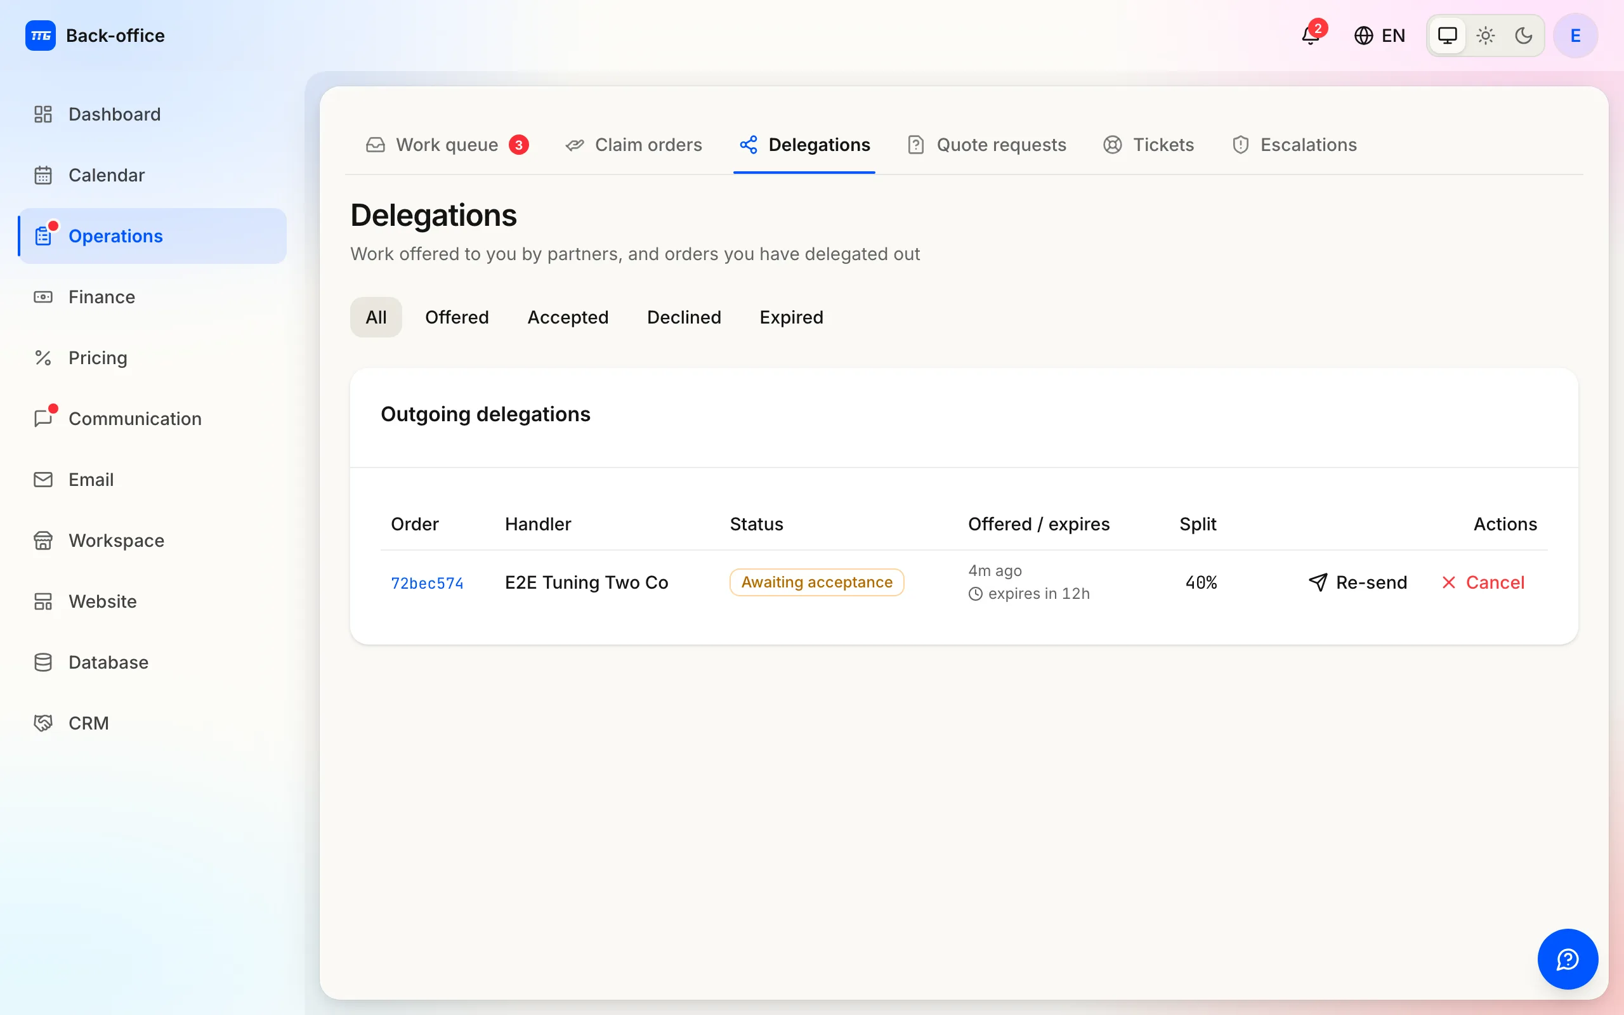Open CRM in the sidebar
The width and height of the screenshot is (1624, 1015).
(152, 723)
